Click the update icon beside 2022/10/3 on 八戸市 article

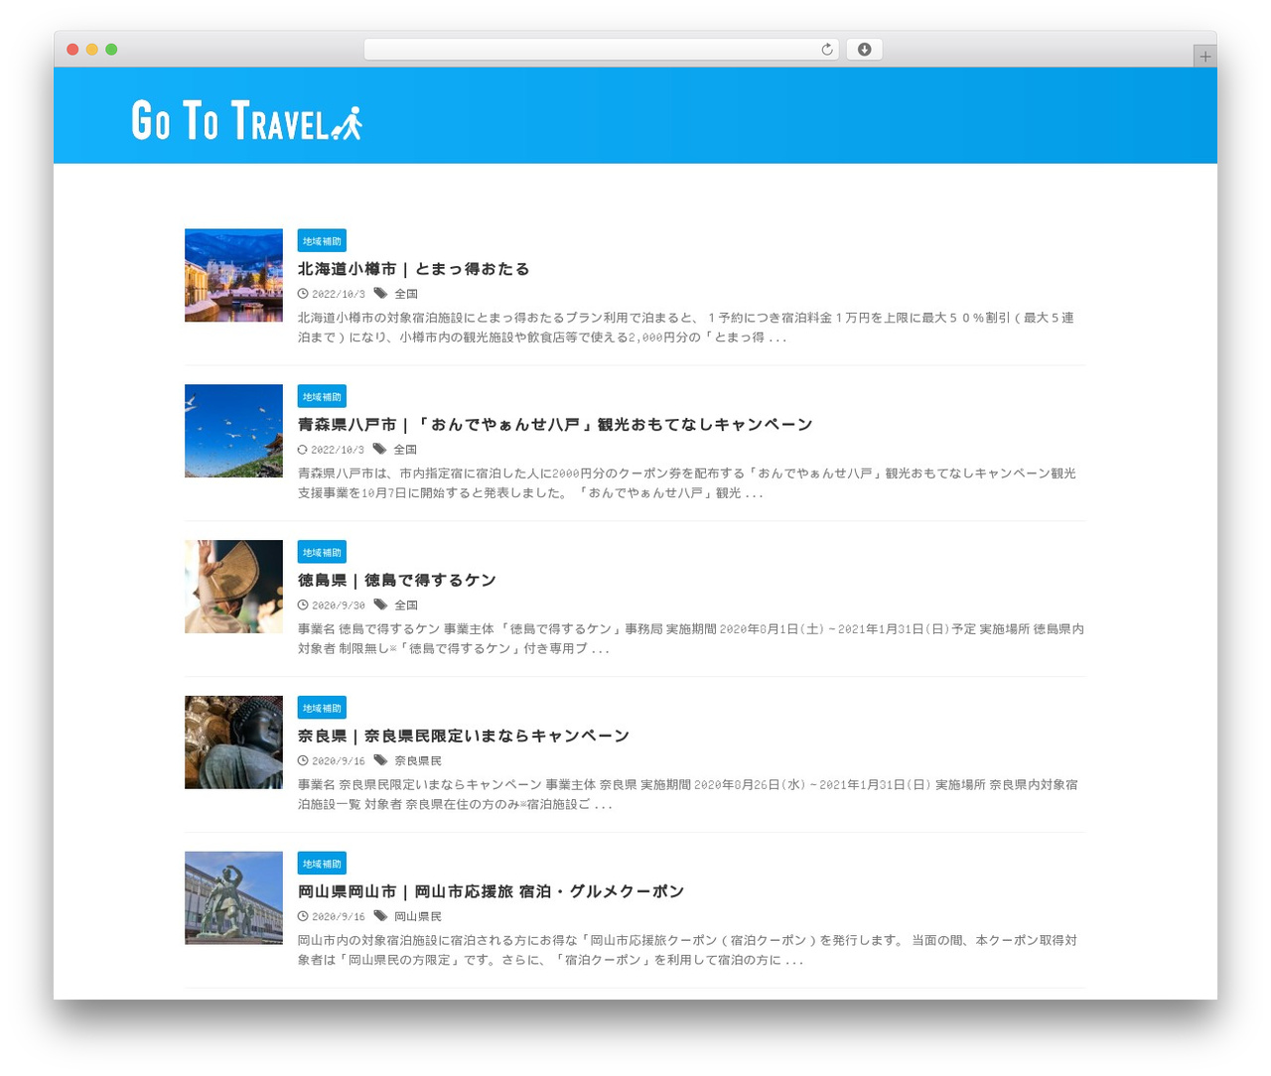coord(303,450)
